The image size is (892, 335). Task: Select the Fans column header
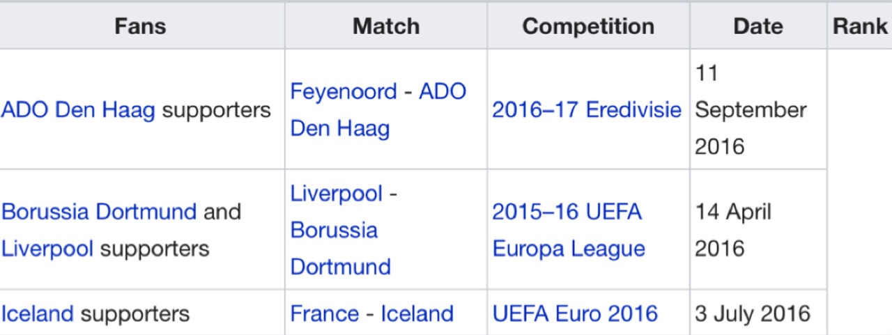tap(141, 26)
